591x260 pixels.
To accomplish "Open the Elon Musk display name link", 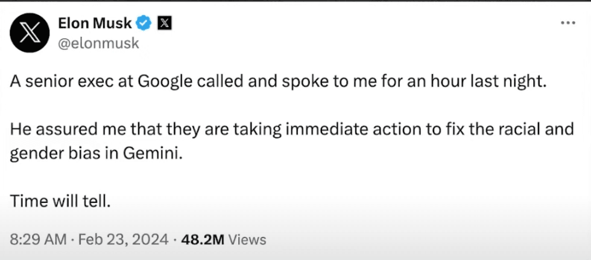I will (95, 23).
